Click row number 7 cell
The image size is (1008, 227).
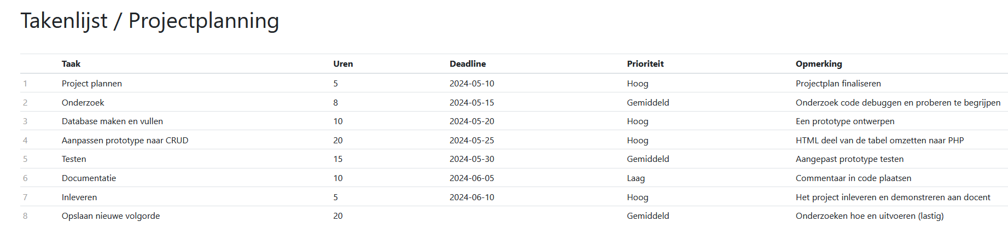tap(25, 197)
